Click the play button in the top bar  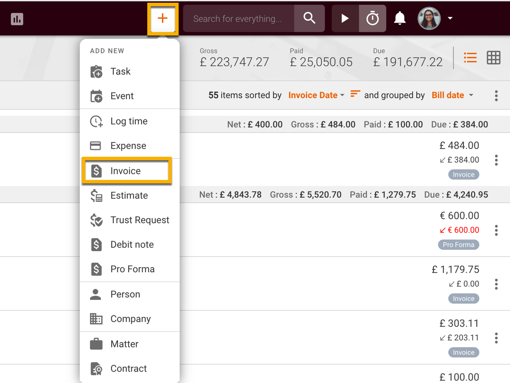pos(345,18)
